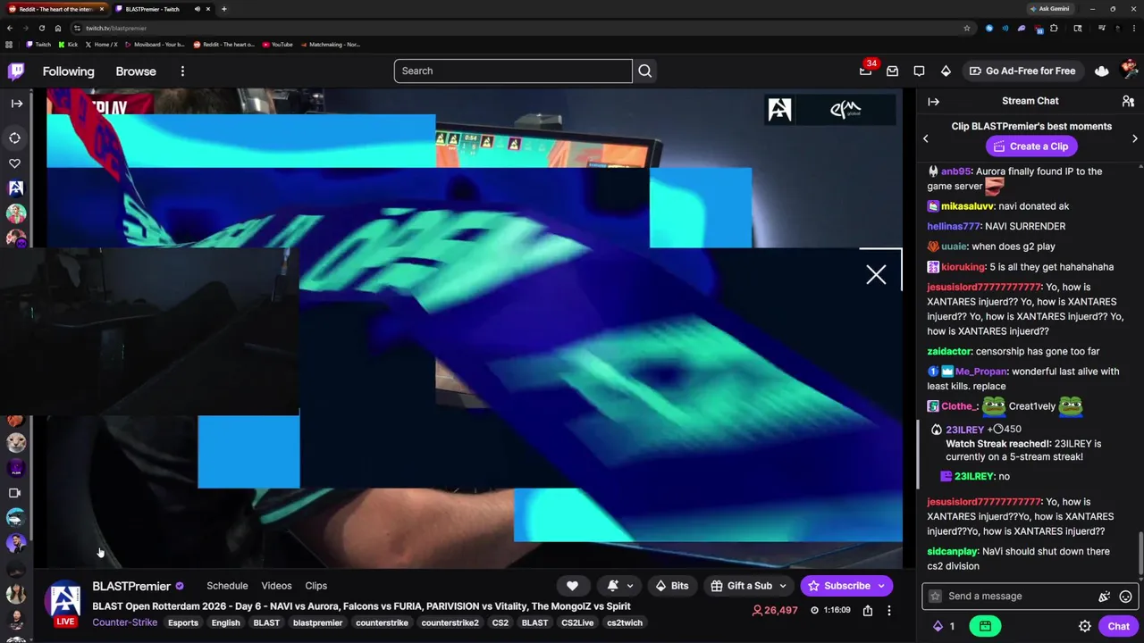Click the channel points balance of 1
Viewport: 1144px width, 643px height.
pyautogui.click(x=944, y=626)
